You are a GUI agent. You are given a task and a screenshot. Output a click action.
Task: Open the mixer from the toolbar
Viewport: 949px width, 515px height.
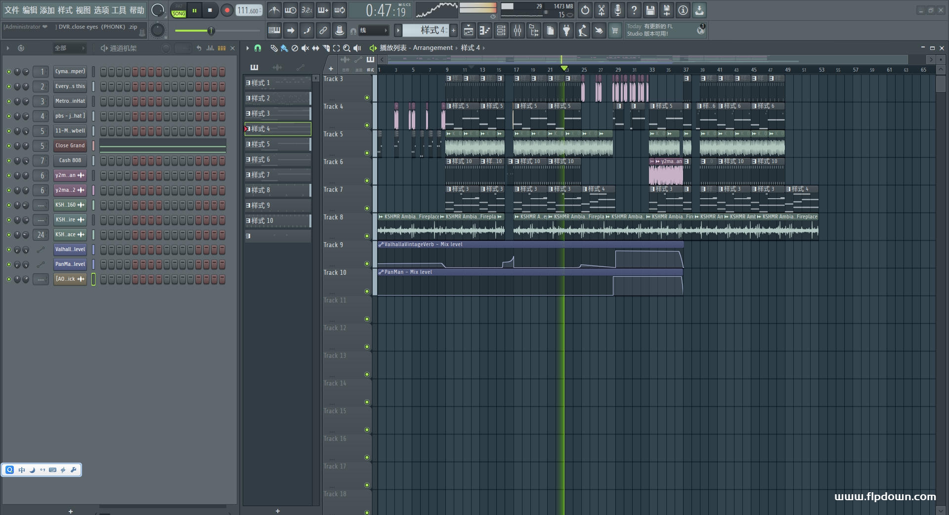tap(517, 31)
